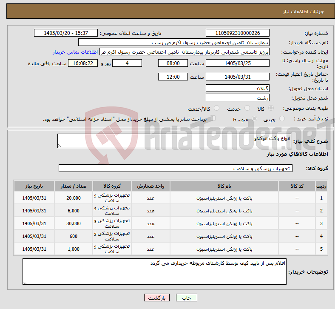Viewport: 335px width, 309px height.
Task: Click the quantity cell 6,000
Action: tap(74, 211)
